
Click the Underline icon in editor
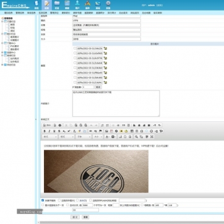[x=54, y=131]
